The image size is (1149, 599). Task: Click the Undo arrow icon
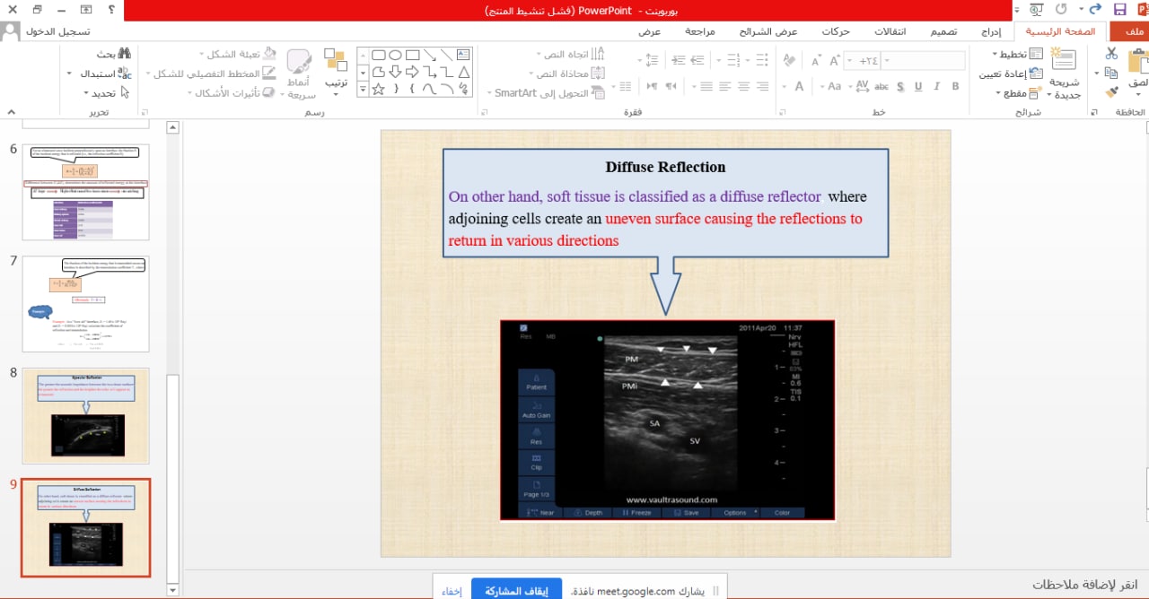pyautogui.click(x=1094, y=10)
